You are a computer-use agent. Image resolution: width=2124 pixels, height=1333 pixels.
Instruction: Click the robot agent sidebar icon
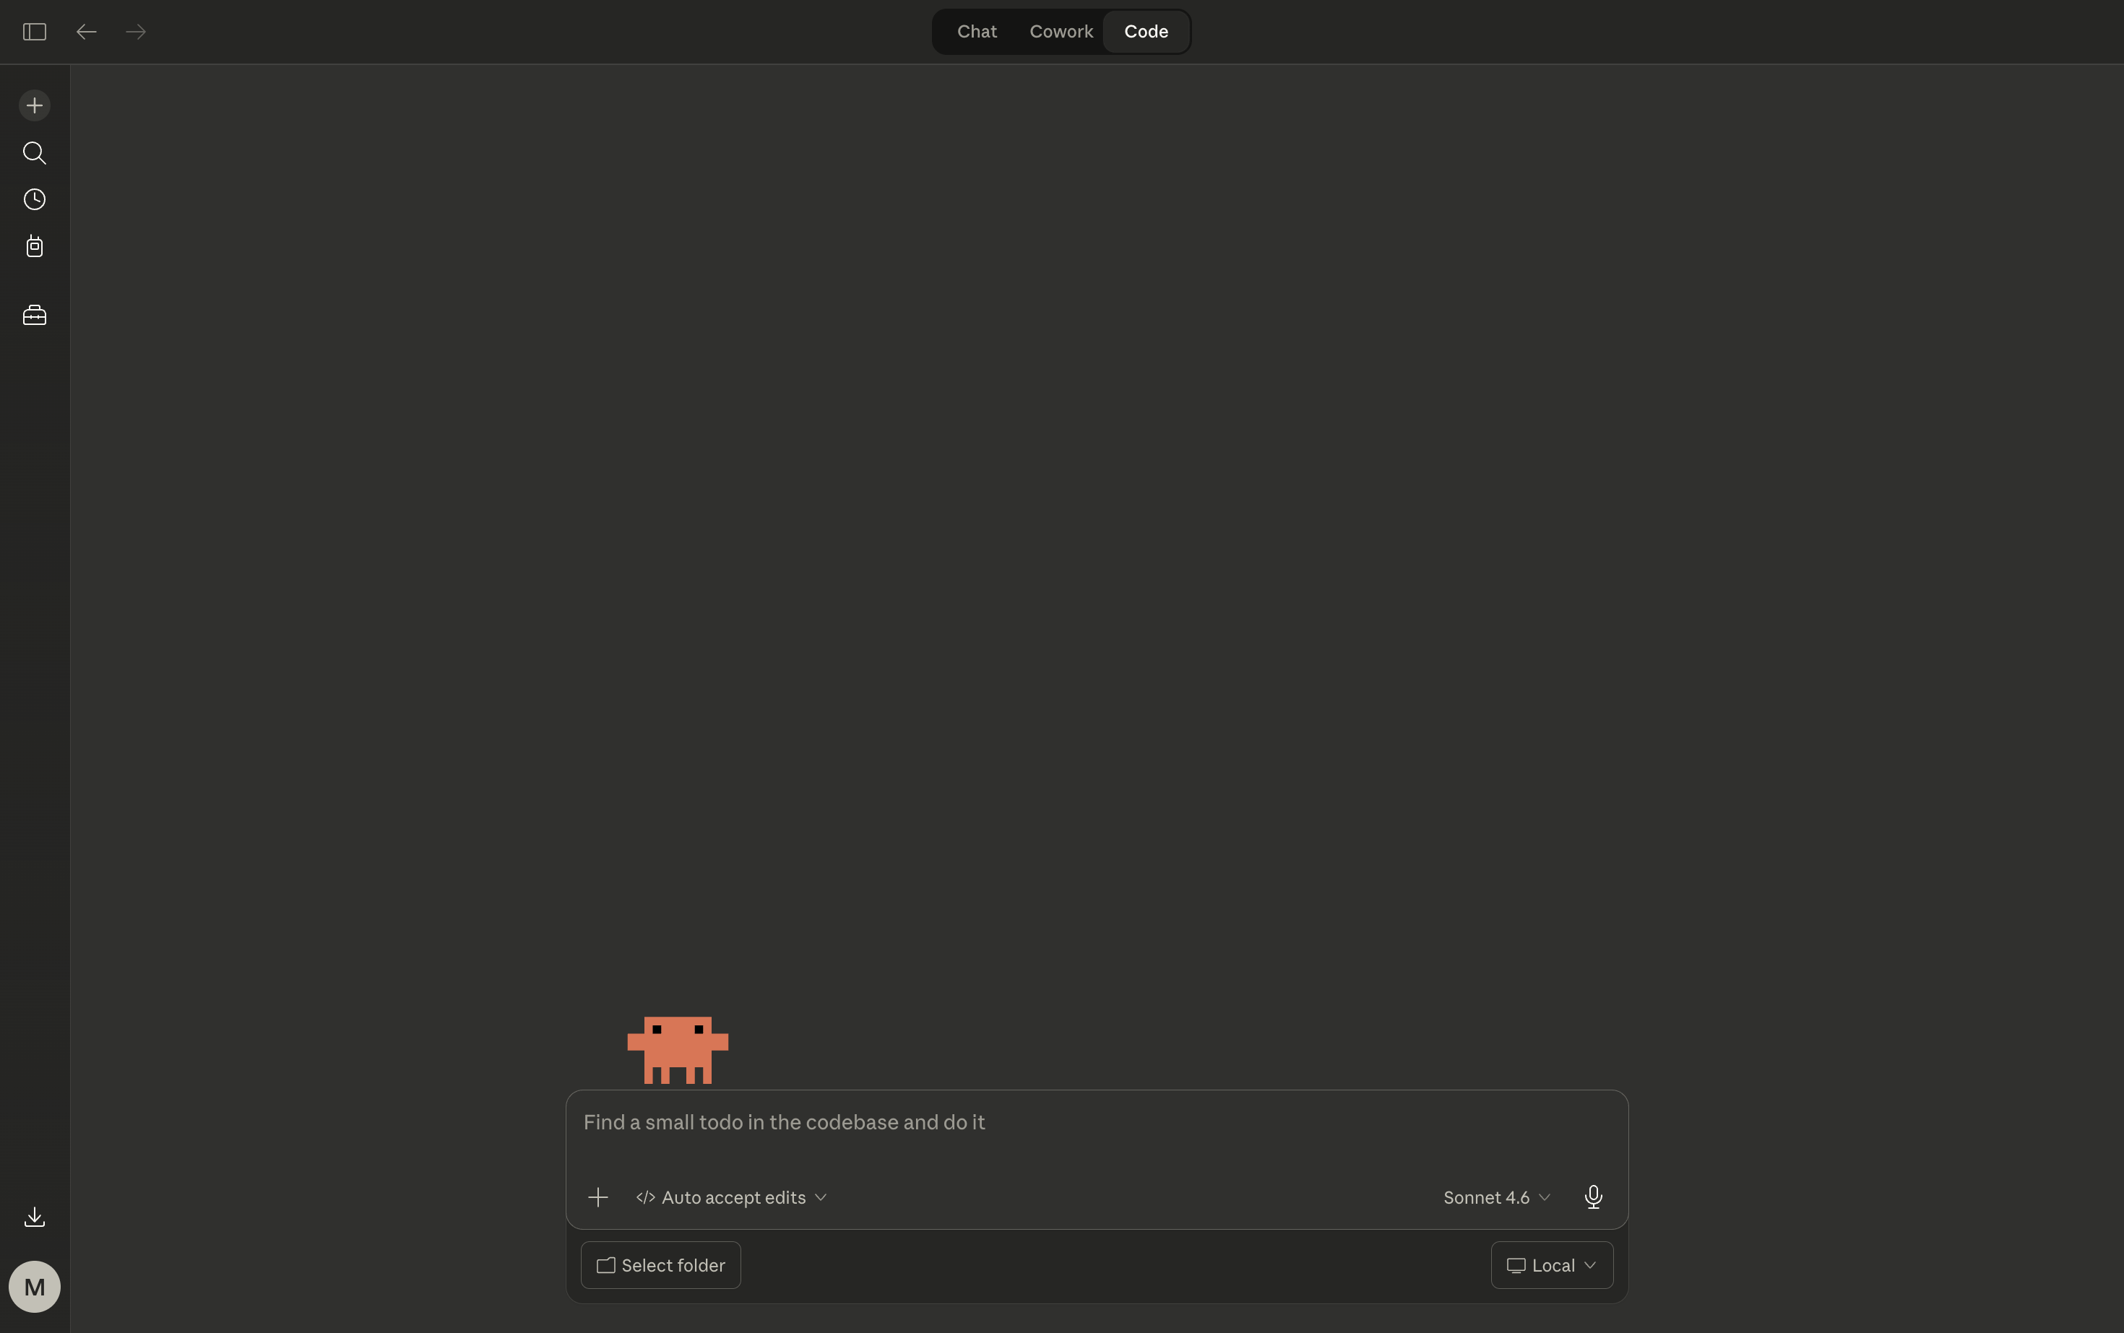(x=35, y=246)
